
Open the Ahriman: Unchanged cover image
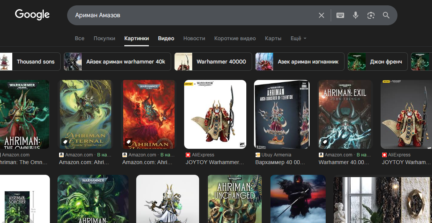(235, 199)
